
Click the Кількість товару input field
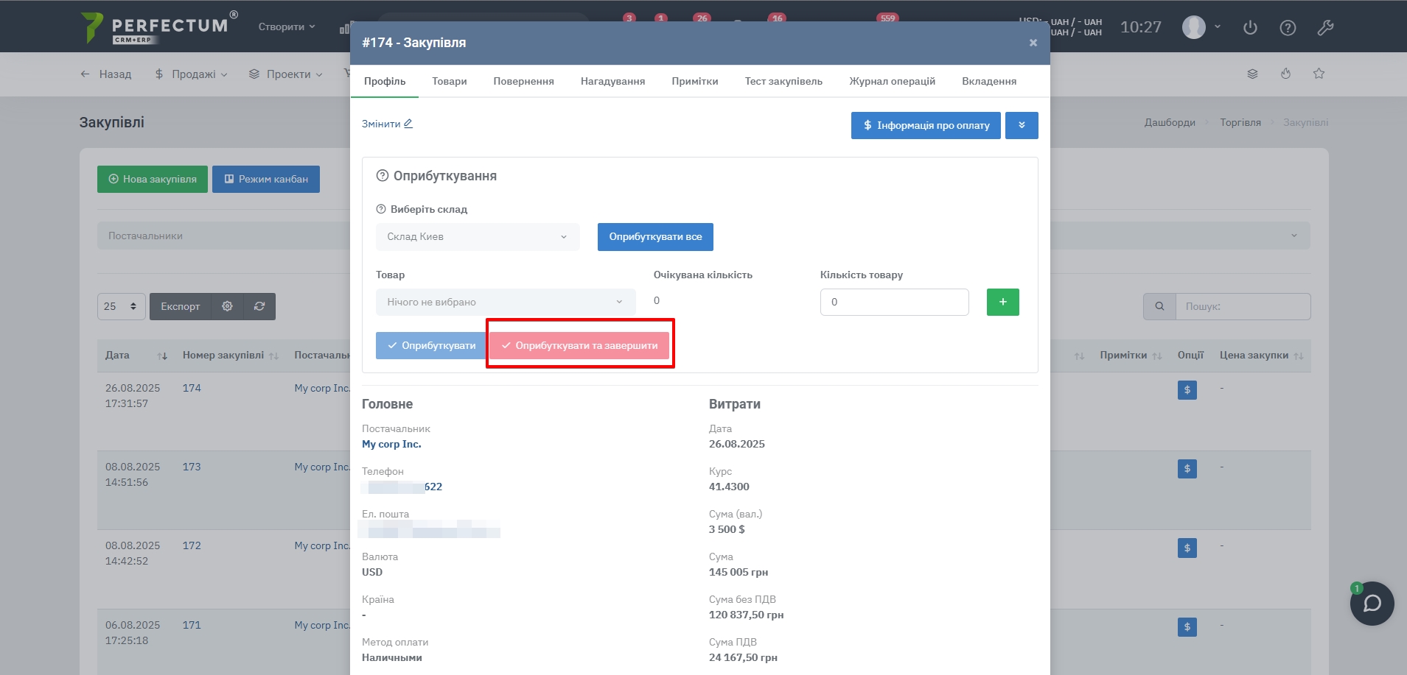[894, 302]
